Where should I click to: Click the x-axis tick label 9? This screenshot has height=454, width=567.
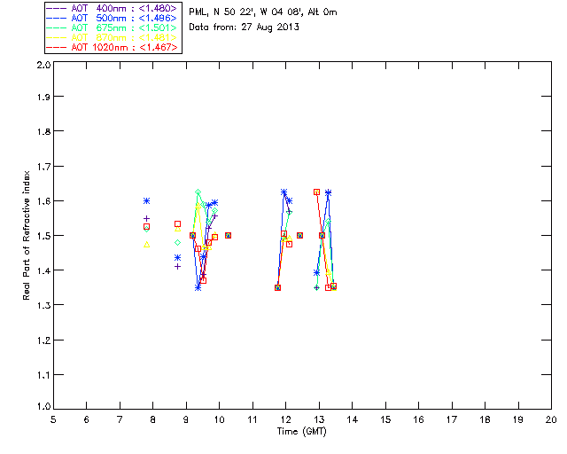(186, 419)
